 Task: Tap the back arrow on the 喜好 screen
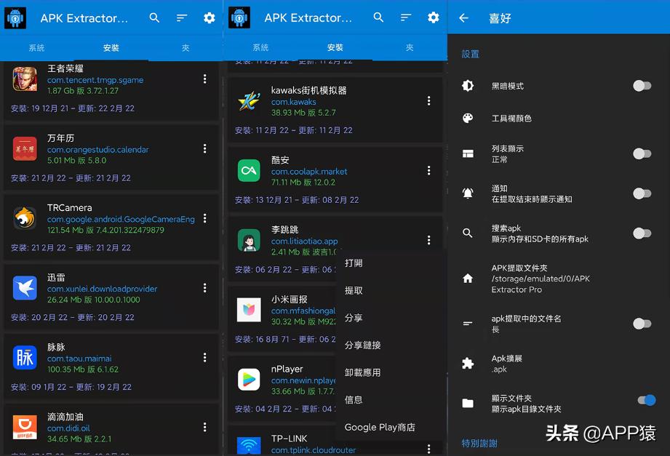point(465,17)
